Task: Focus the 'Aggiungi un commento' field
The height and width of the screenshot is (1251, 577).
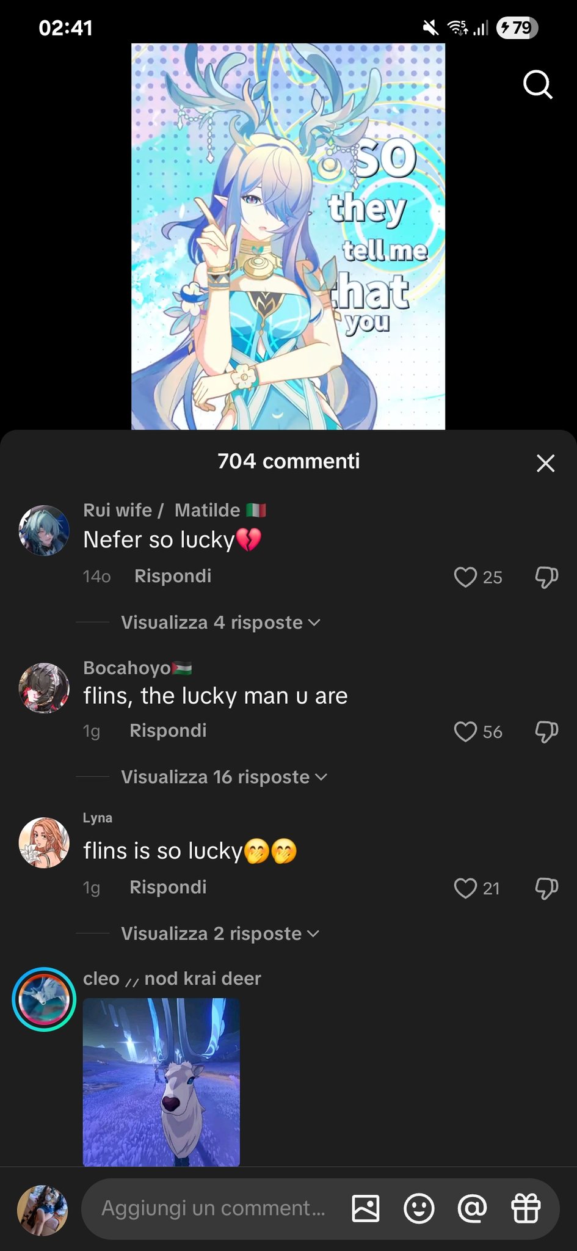Action: (214, 1208)
